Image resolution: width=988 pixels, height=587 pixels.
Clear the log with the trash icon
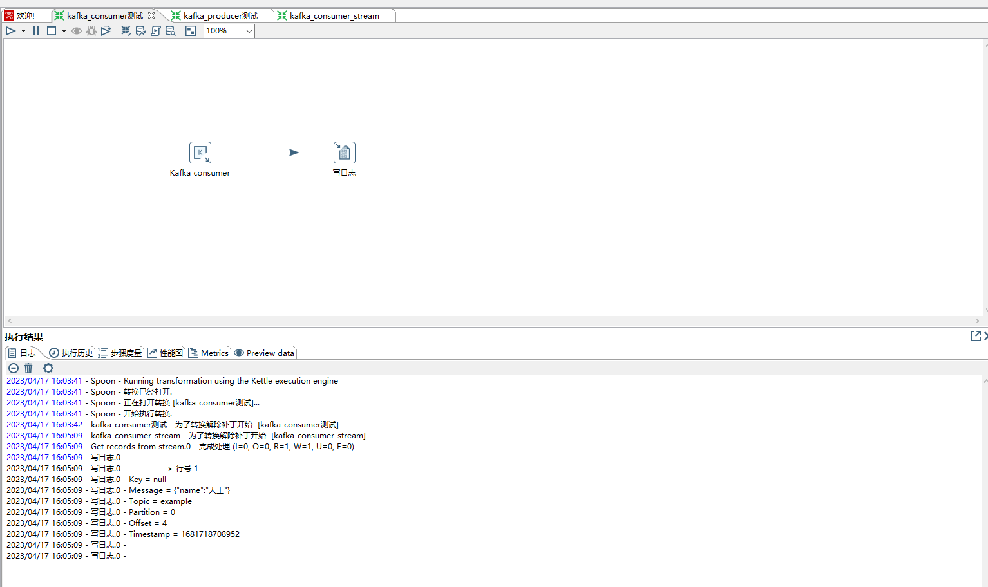click(28, 368)
